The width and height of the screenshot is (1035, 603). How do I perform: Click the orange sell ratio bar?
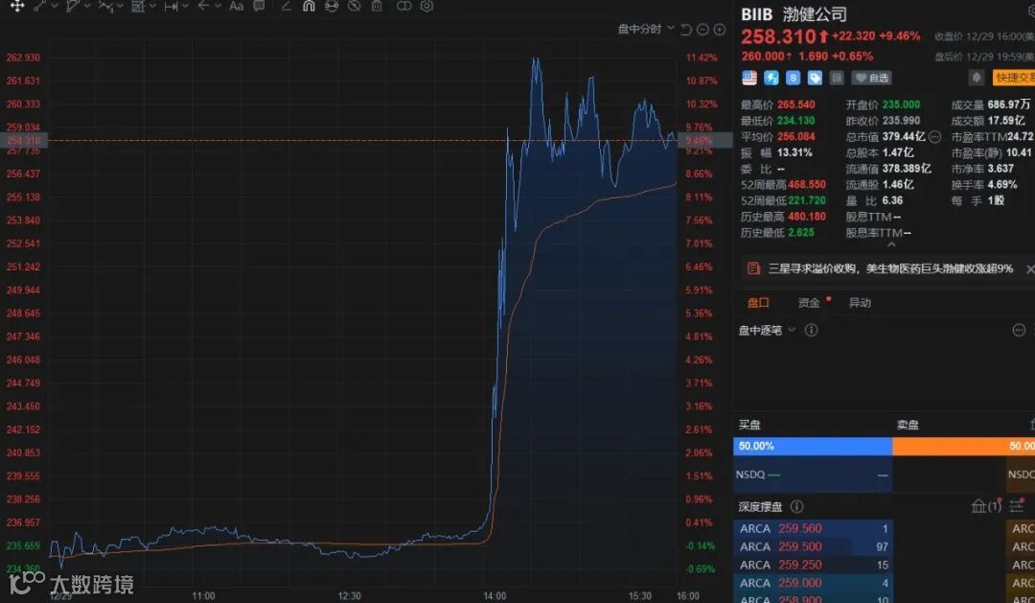pyautogui.click(x=964, y=447)
